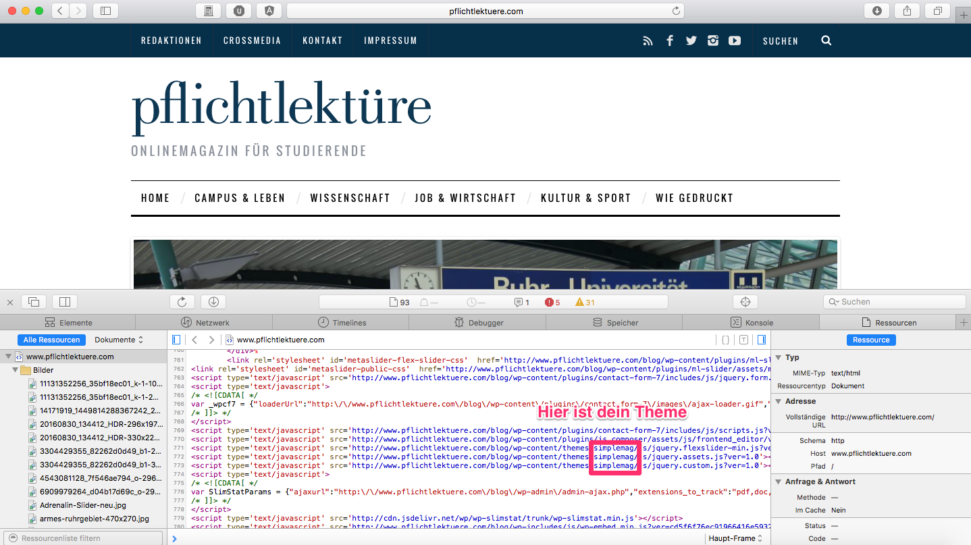Dock inspector to side of window
971x545 pixels.
pos(65,302)
